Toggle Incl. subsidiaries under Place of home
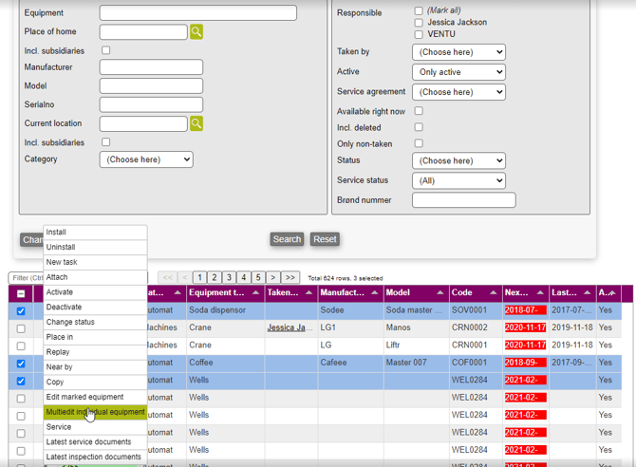The height and width of the screenshot is (467, 636). (x=106, y=50)
